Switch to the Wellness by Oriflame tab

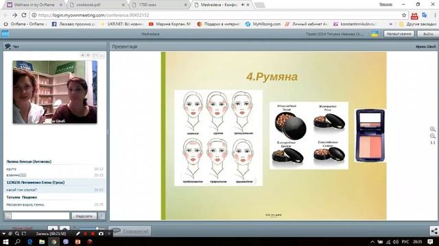coord(34,5)
